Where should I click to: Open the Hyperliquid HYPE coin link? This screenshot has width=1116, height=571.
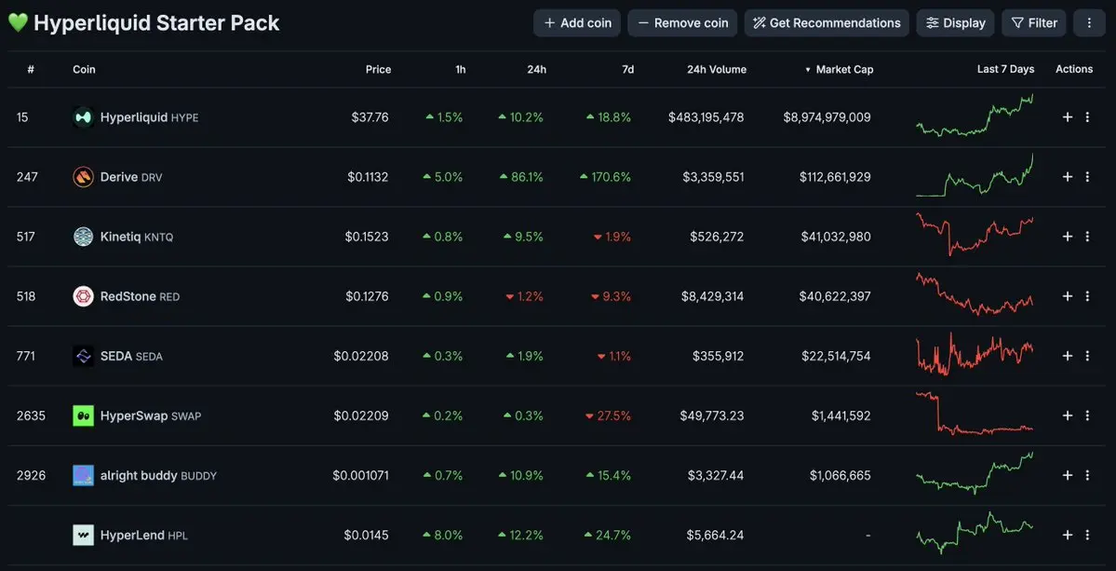(x=150, y=117)
